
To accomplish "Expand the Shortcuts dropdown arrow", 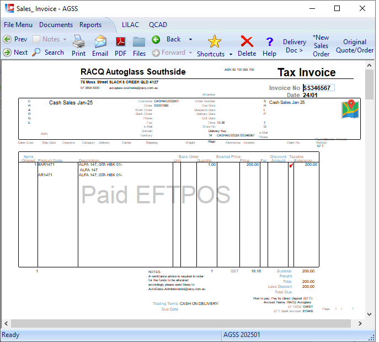I will point(231,54).
